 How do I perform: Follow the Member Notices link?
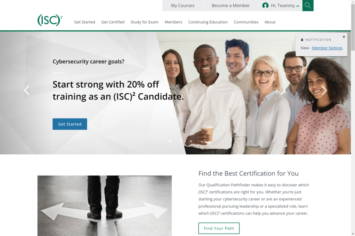(327, 48)
